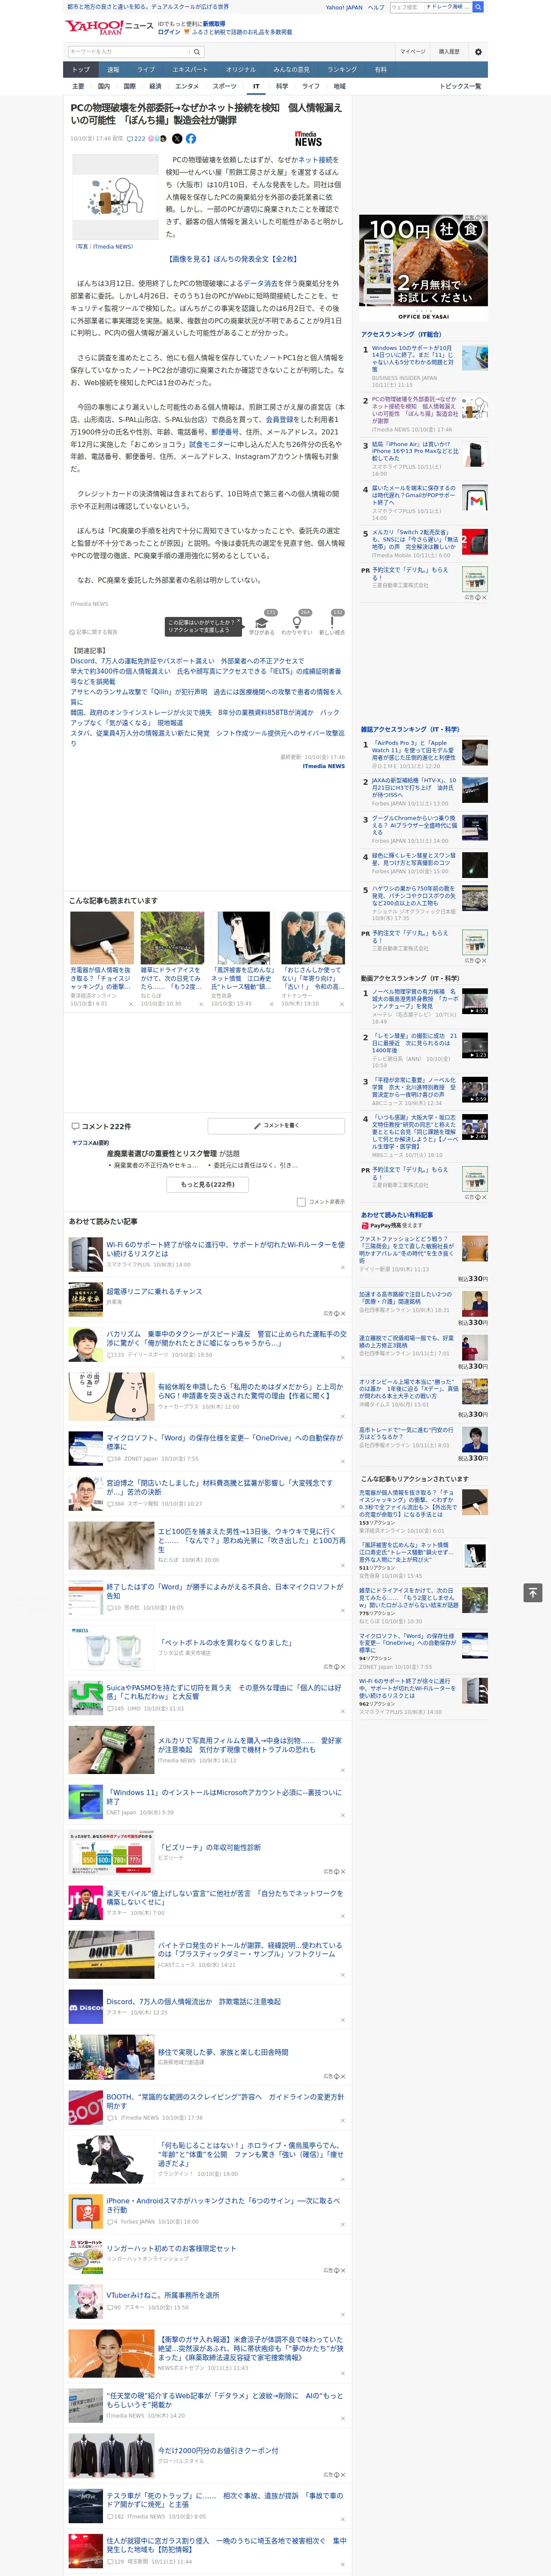Image resolution: width=551 pixels, height=2576 pixels.
Task: Open settings with the gear icon
Action: click(x=478, y=51)
